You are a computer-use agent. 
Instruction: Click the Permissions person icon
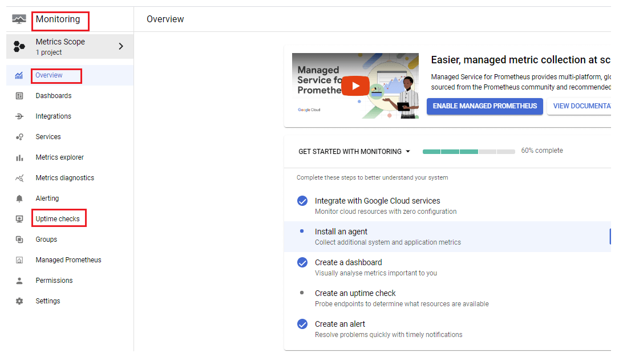(x=19, y=281)
